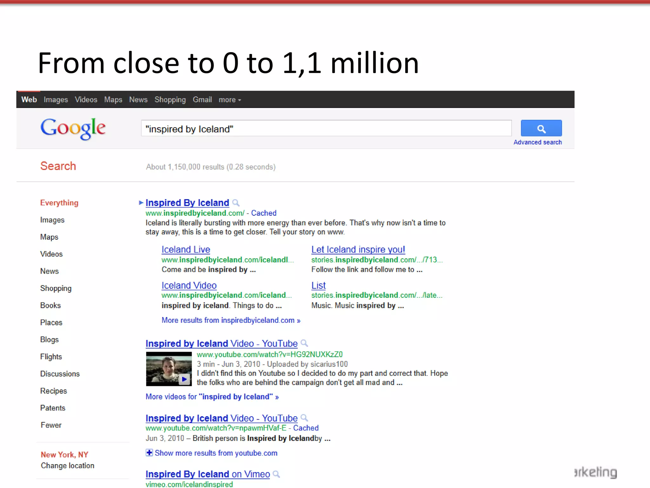
Task: Collapse the sidebar with Fewer
Action: [51, 425]
